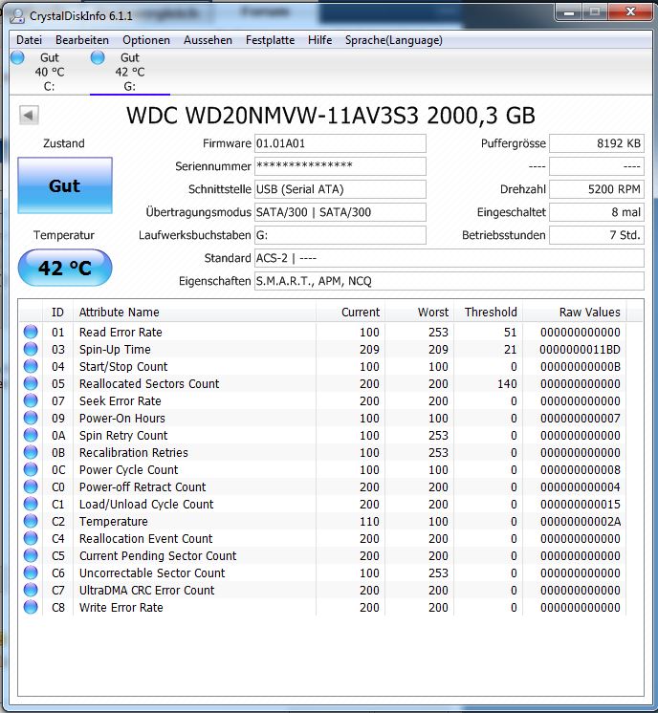Image resolution: width=658 pixels, height=713 pixels.
Task: Go to previous disk with left arrow
Action: pyautogui.click(x=29, y=115)
